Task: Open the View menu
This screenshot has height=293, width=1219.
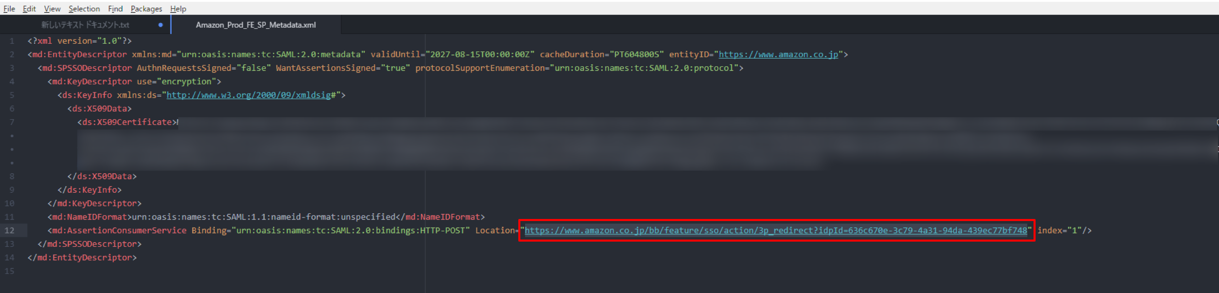Action: pyautogui.click(x=52, y=9)
